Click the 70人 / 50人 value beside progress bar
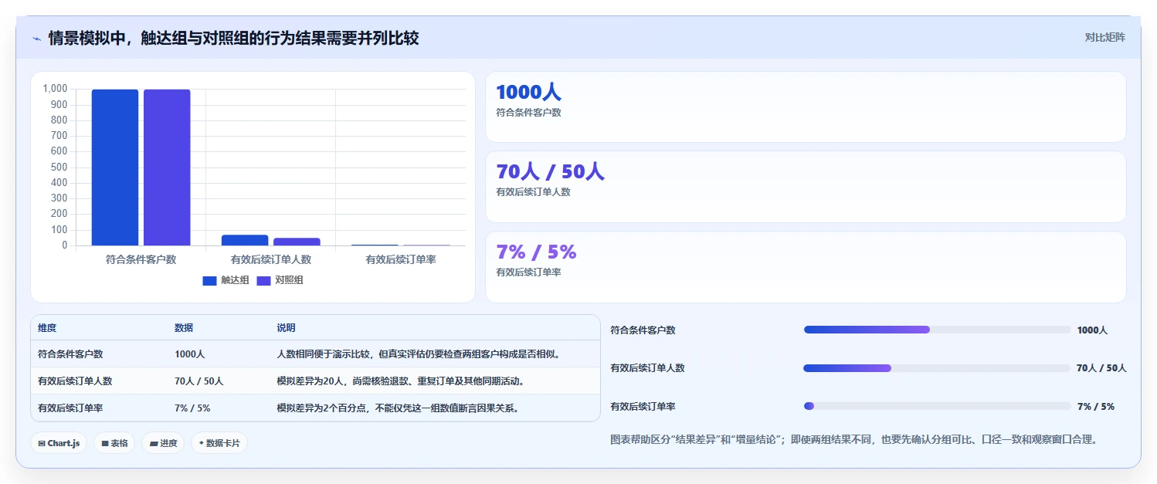The image size is (1157, 484). pyautogui.click(x=1101, y=368)
